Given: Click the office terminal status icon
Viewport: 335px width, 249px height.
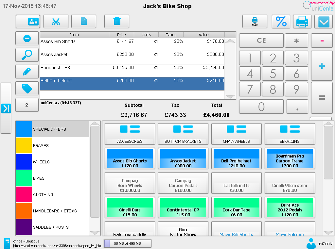Looking at the screenshot, I should pyautogui.click(x=7, y=243).
